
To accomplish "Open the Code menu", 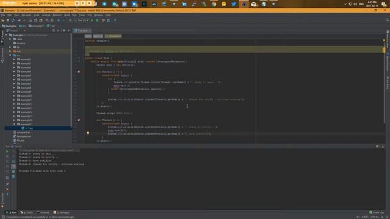I will (37, 15).
